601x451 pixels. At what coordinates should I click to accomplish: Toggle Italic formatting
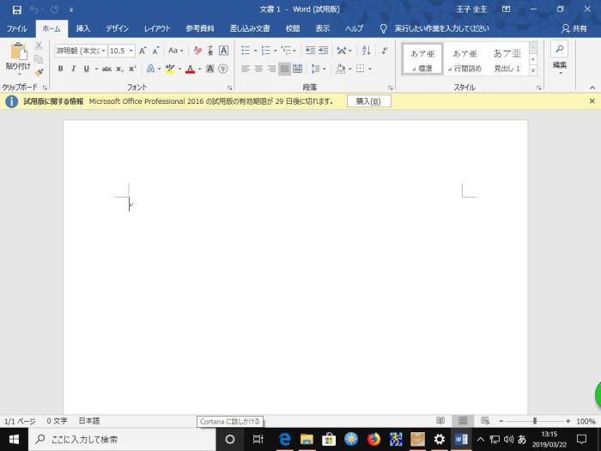tap(73, 69)
